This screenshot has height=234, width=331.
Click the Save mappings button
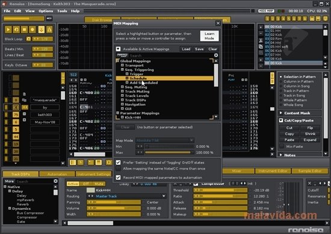coord(199,49)
